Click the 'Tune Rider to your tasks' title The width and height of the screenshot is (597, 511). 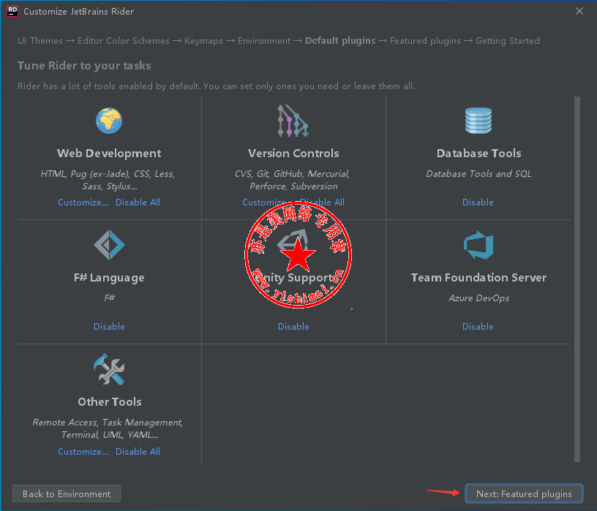click(84, 66)
